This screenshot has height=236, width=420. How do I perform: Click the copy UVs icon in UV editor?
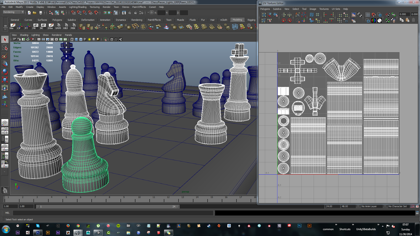point(402,20)
